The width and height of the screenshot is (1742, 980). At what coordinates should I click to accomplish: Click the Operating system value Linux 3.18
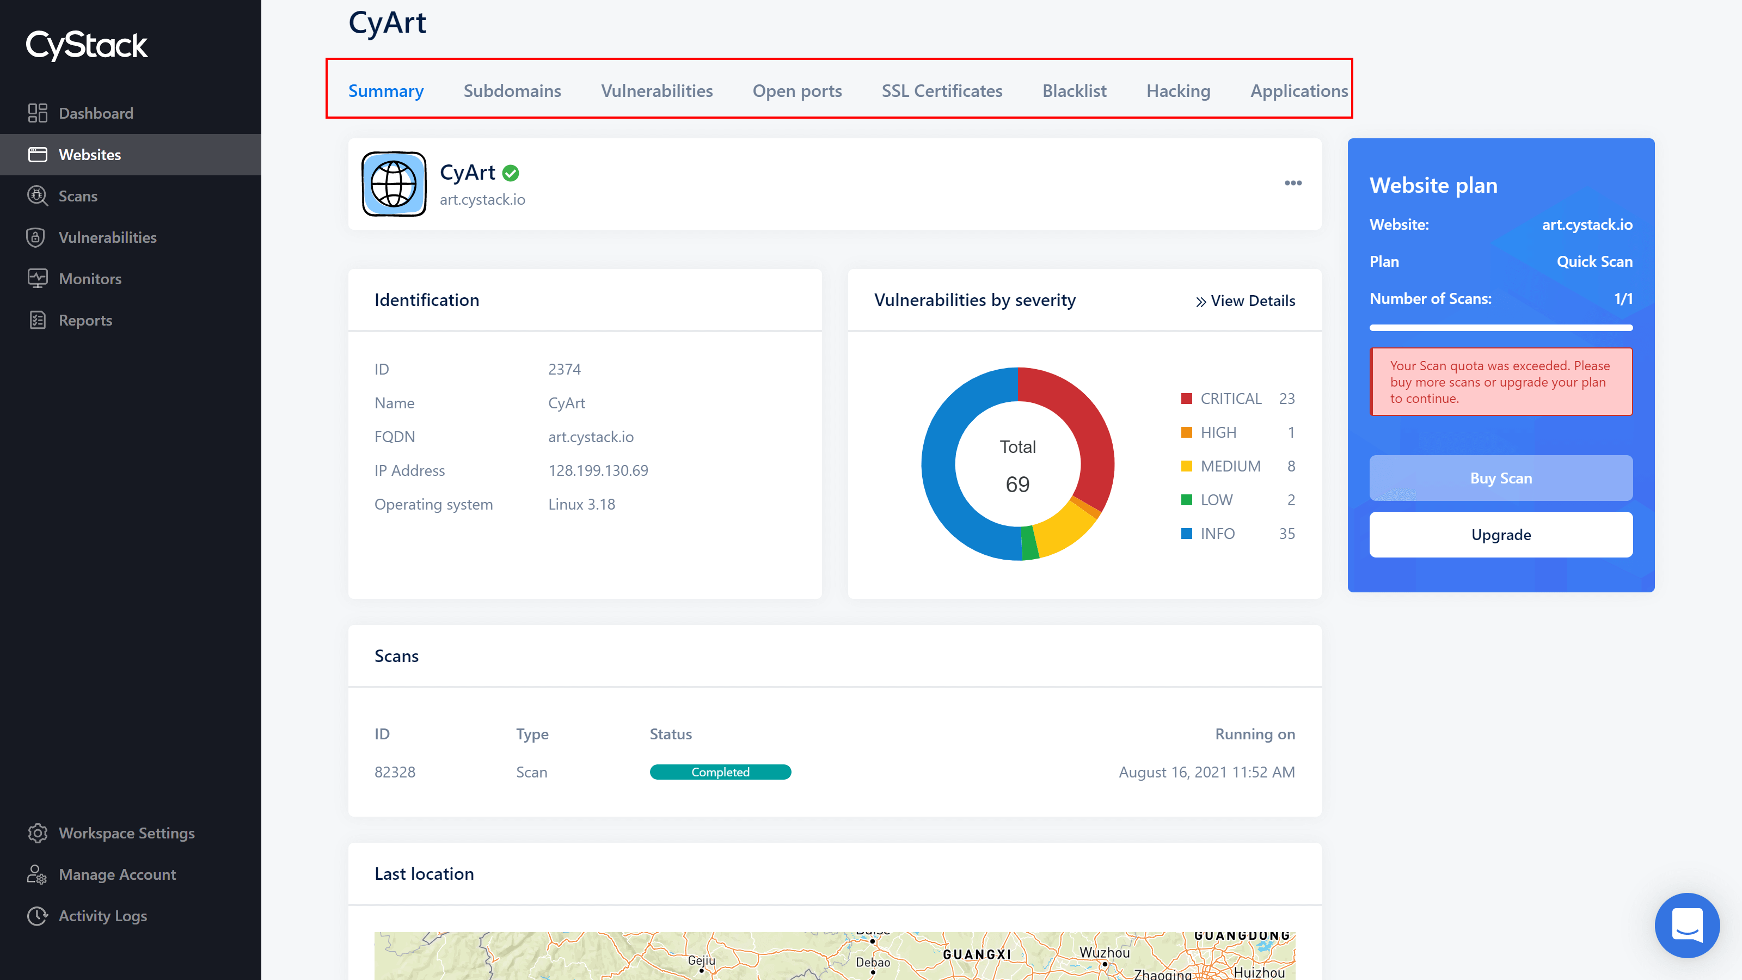[581, 504]
